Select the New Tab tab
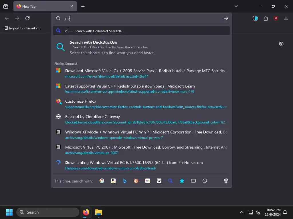 (45, 6)
